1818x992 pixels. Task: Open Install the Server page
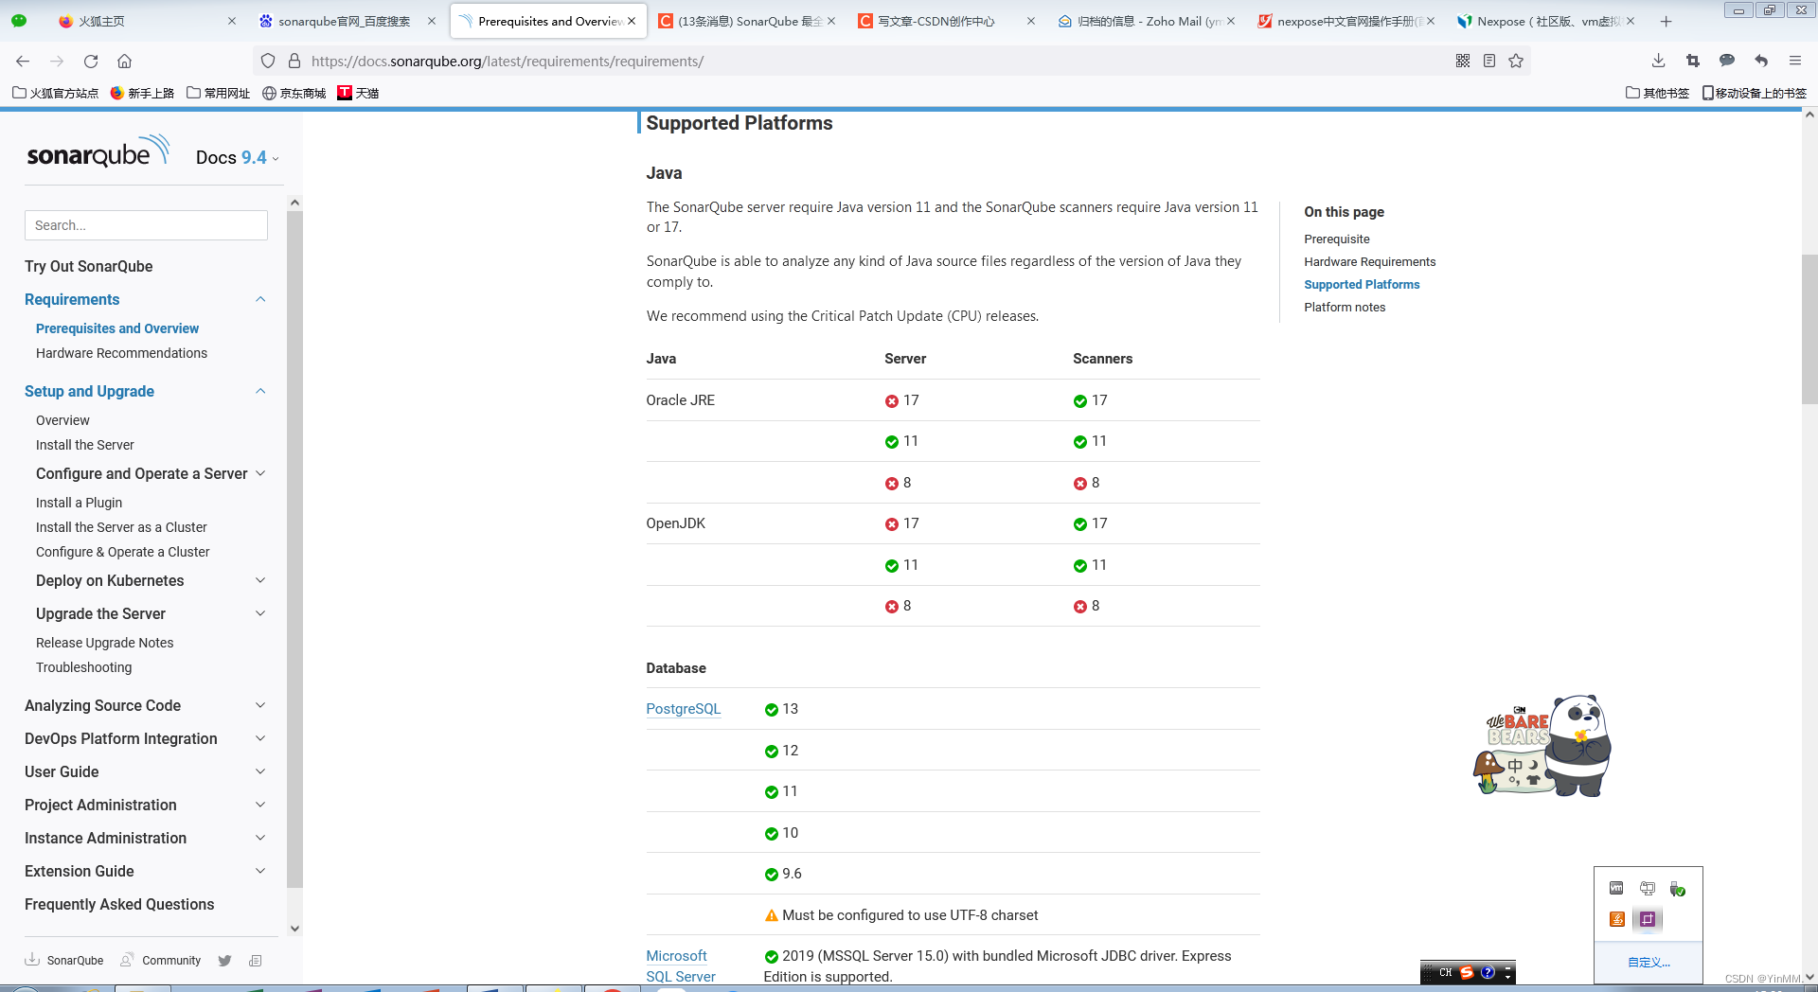[x=85, y=445]
